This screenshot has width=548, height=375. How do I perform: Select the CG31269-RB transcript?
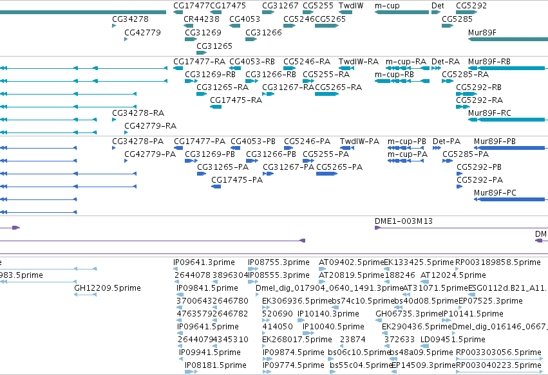[x=191, y=81]
